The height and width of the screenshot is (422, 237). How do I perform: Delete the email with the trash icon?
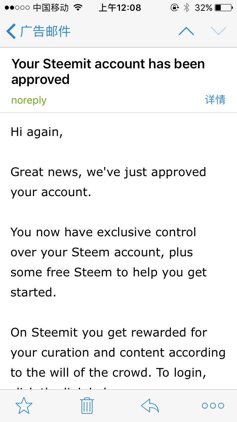pyautogui.click(x=87, y=406)
